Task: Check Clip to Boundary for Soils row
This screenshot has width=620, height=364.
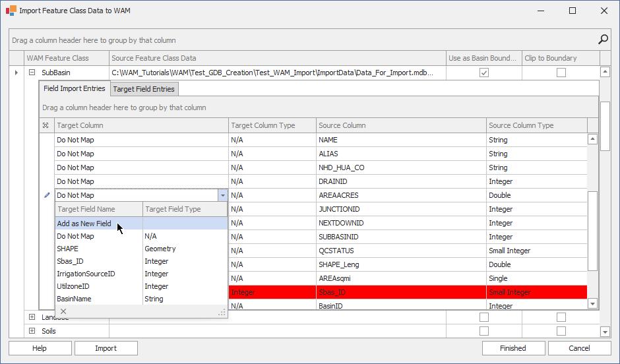Action: click(x=561, y=331)
